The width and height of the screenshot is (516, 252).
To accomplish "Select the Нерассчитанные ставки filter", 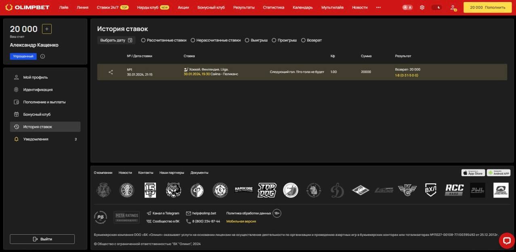I will point(216,40).
